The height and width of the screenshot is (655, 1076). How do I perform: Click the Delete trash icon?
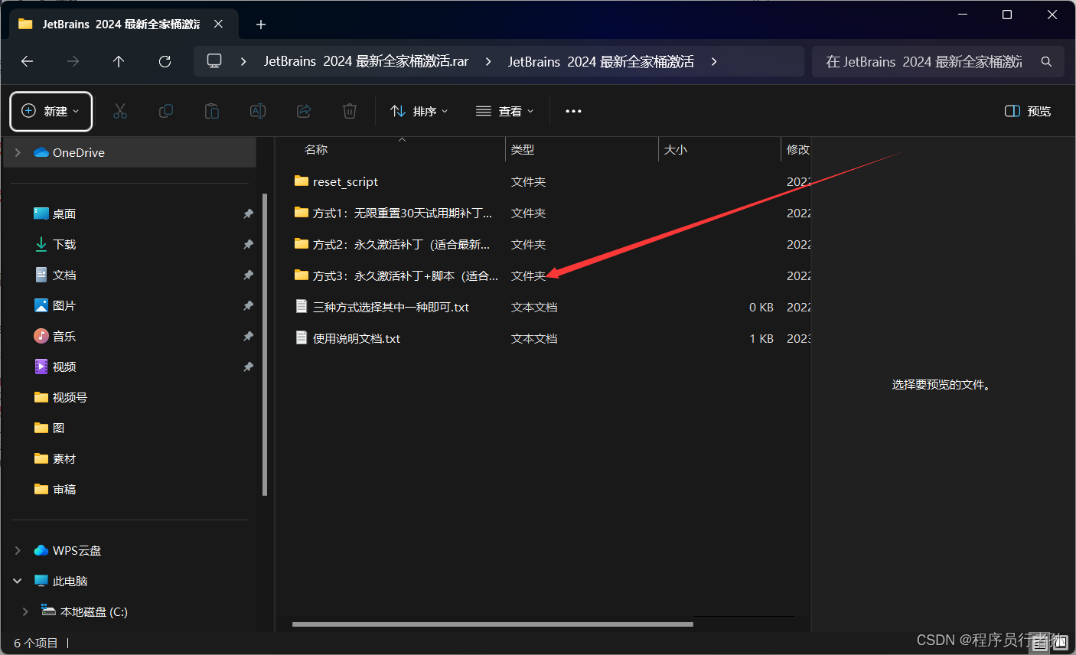(x=350, y=111)
